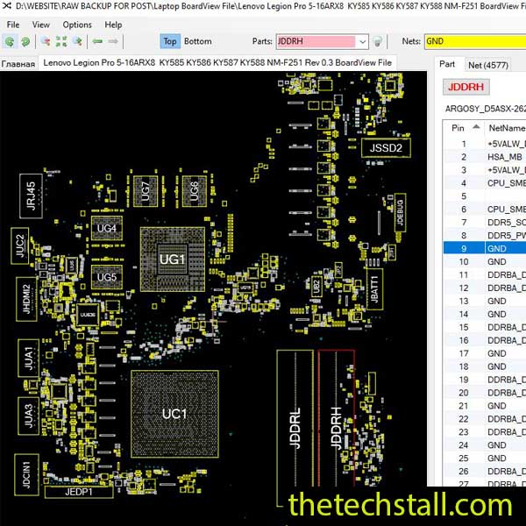
Task: Select the Lenovo Legion Pro 5-16ARX8 BoardView tab
Action: click(217, 63)
